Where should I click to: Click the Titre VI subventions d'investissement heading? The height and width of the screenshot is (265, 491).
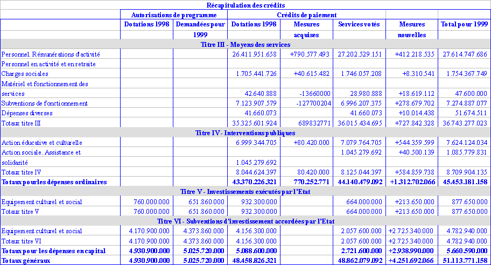coord(245,221)
